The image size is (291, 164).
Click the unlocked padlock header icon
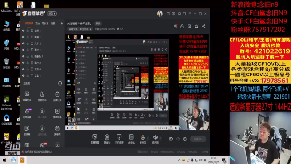pyautogui.click(x=182, y=26)
